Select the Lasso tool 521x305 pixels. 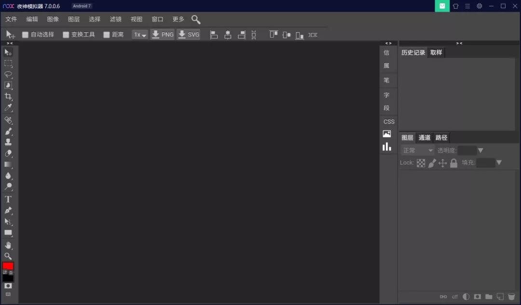[x=8, y=74]
